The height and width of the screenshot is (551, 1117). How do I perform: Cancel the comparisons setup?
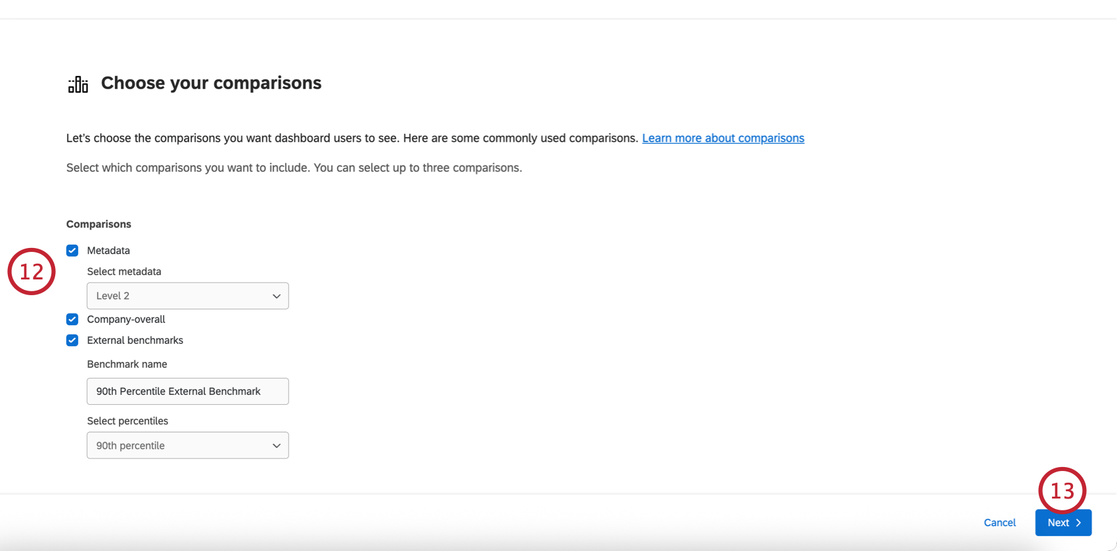click(999, 523)
